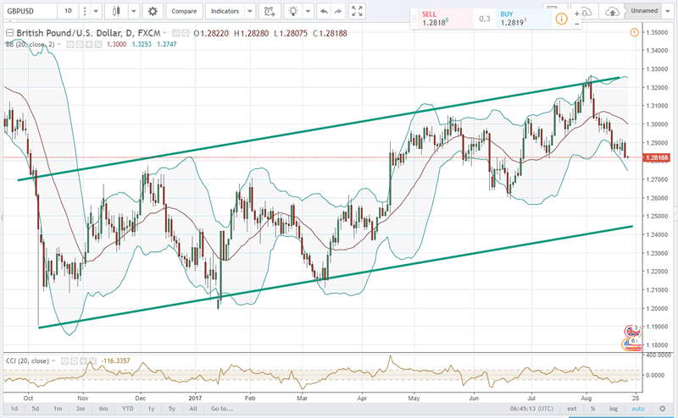Image resolution: width=678 pixels, height=418 pixels.
Task: Click the Compare button
Action: click(x=184, y=11)
